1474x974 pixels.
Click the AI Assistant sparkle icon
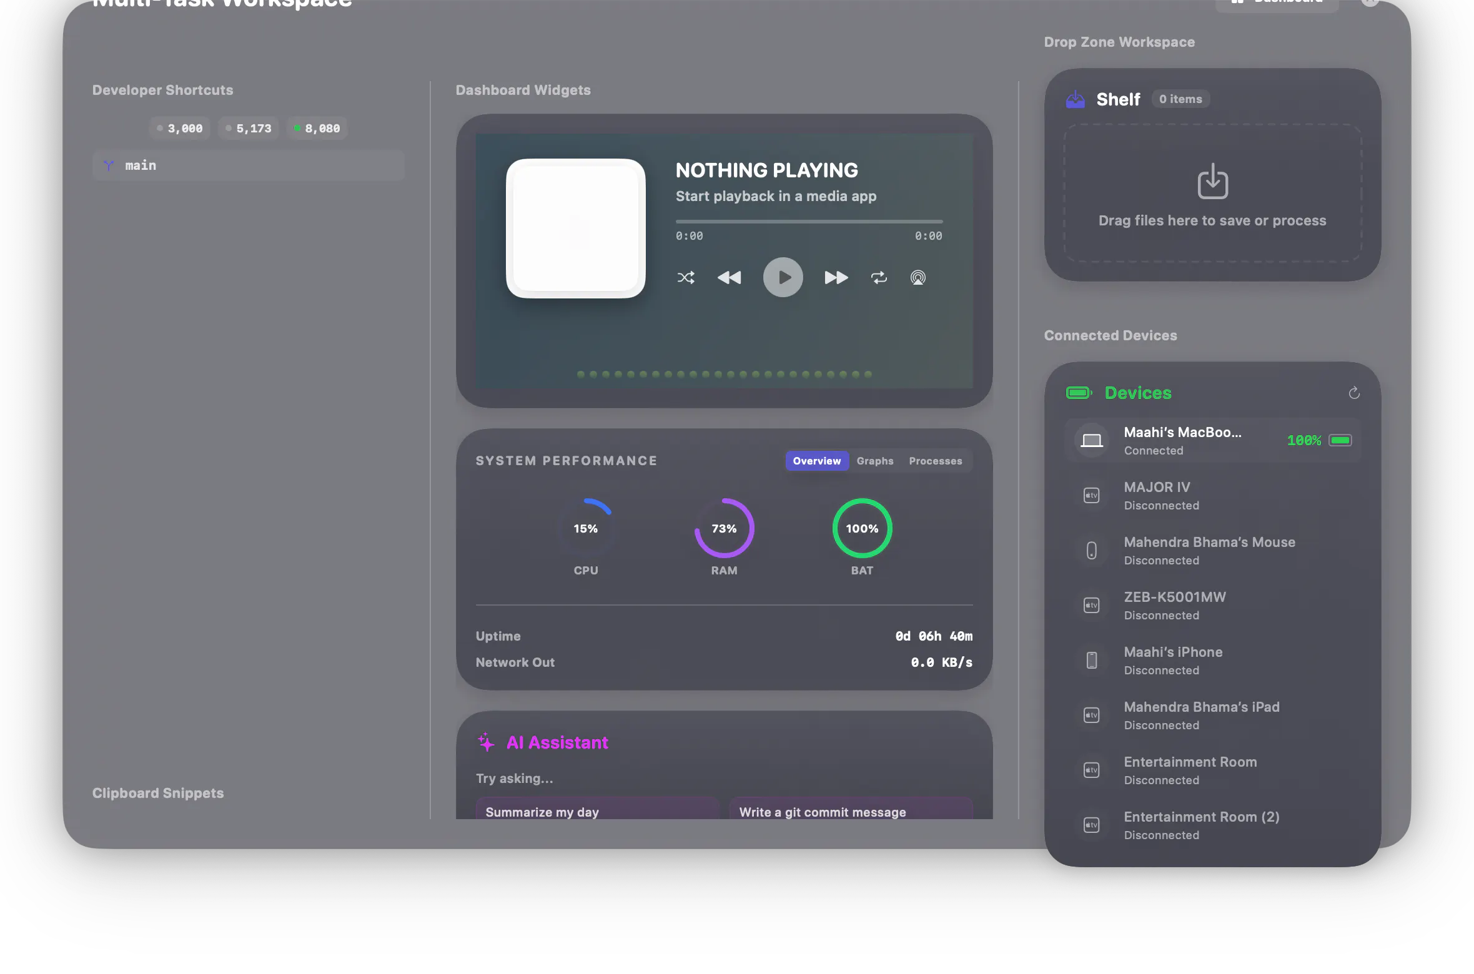point(486,742)
